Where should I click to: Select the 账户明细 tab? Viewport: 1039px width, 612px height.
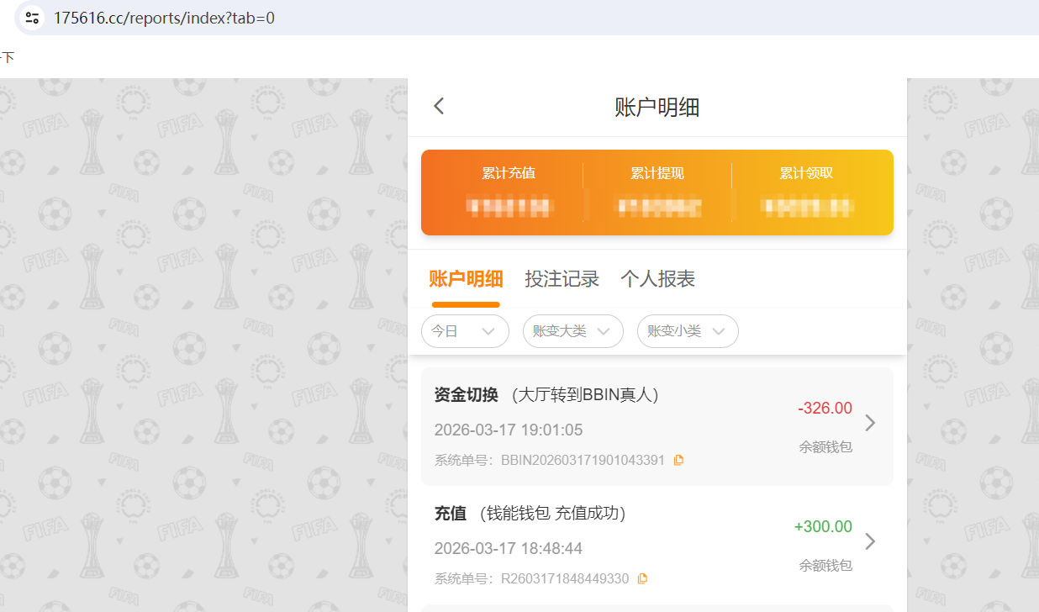click(x=466, y=278)
